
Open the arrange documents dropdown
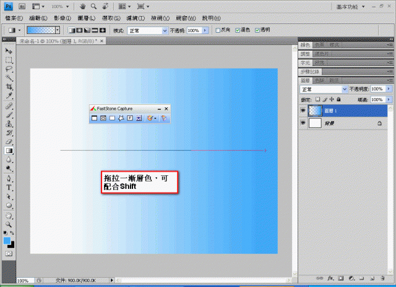pyautogui.click(x=125, y=7)
